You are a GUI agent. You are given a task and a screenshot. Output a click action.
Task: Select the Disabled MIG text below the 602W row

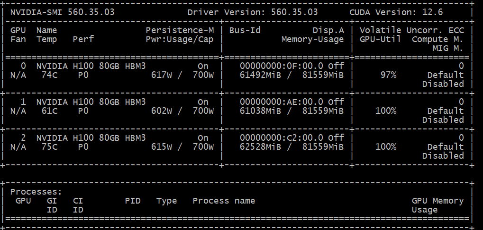pos(443,120)
